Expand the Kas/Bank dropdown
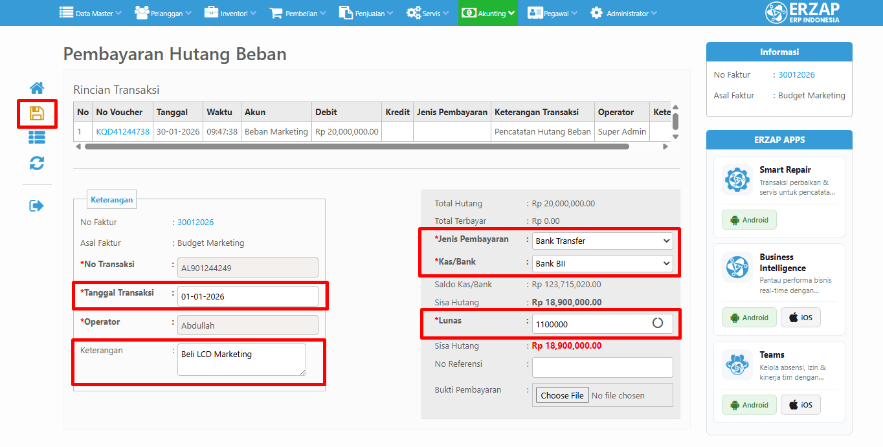The width and height of the screenshot is (883, 447). pos(602,263)
